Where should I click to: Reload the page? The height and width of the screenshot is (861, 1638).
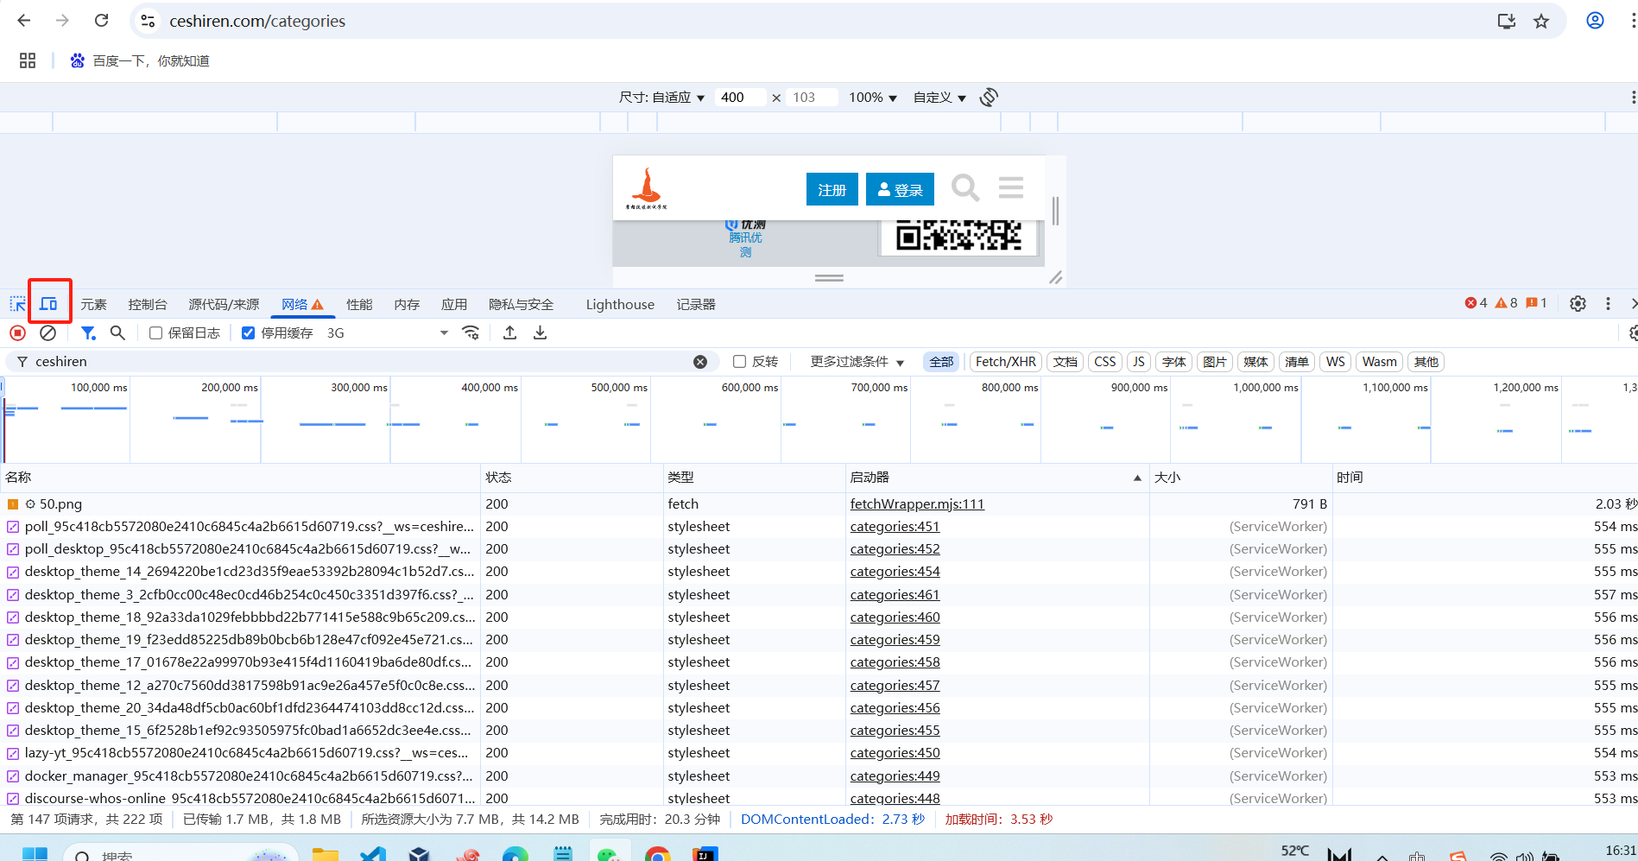(101, 21)
